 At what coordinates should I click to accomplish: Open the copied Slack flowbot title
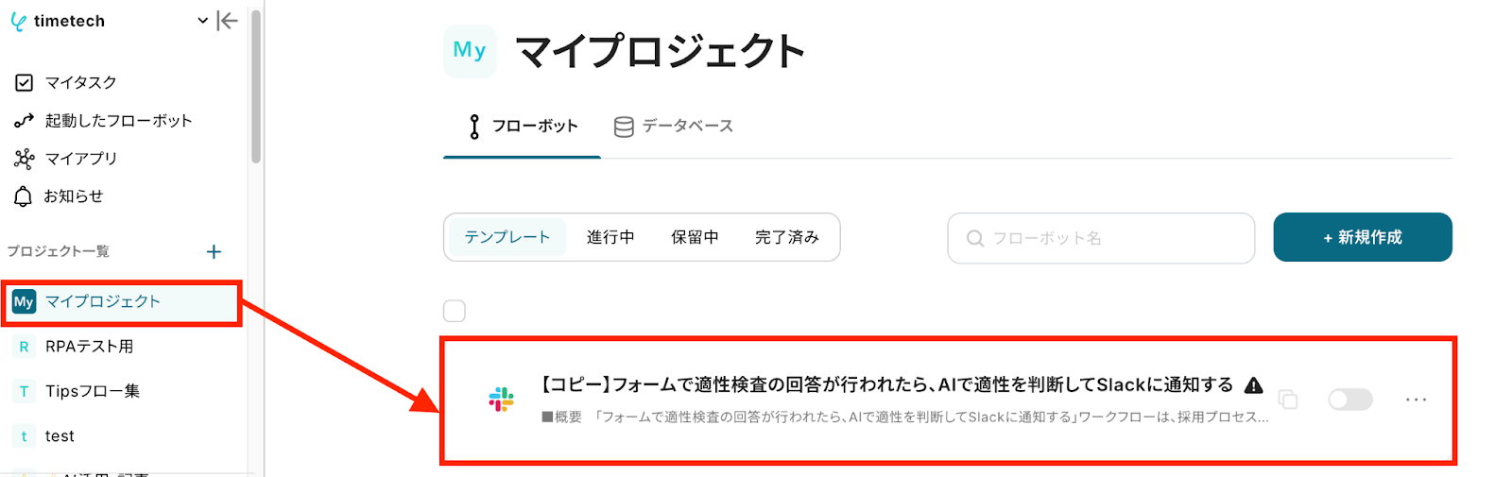coord(886,385)
